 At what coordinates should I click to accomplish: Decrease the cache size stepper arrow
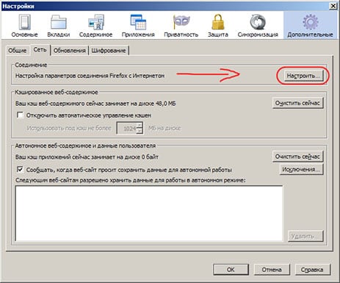[x=140, y=131]
